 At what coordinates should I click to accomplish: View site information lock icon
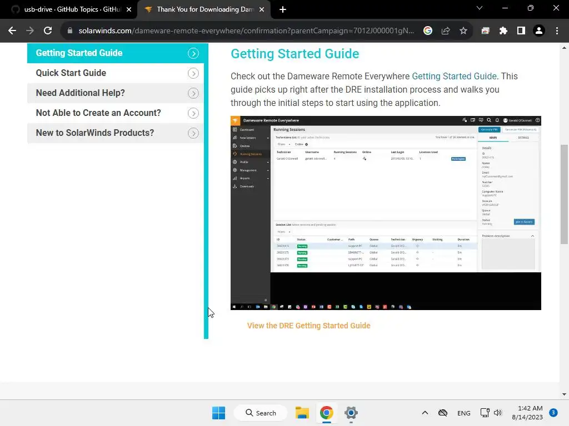click(x=70, y=31)
